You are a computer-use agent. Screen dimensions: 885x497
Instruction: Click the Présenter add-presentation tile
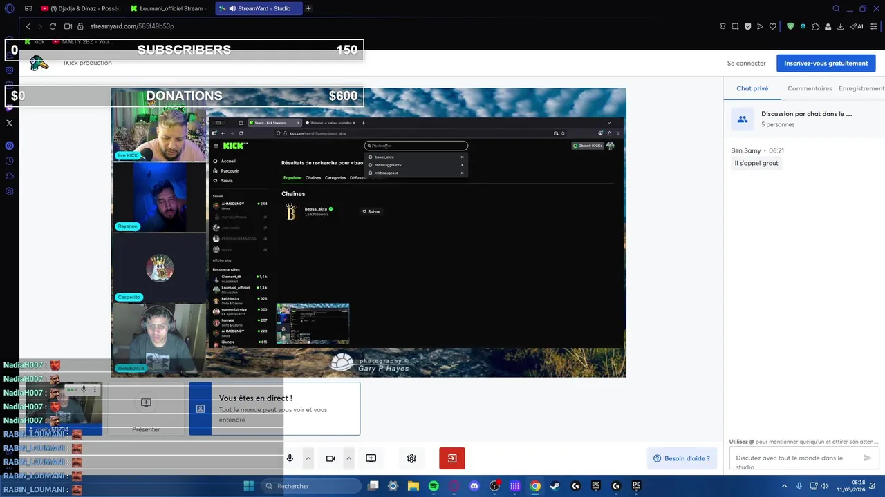click(x=146, y=409)
